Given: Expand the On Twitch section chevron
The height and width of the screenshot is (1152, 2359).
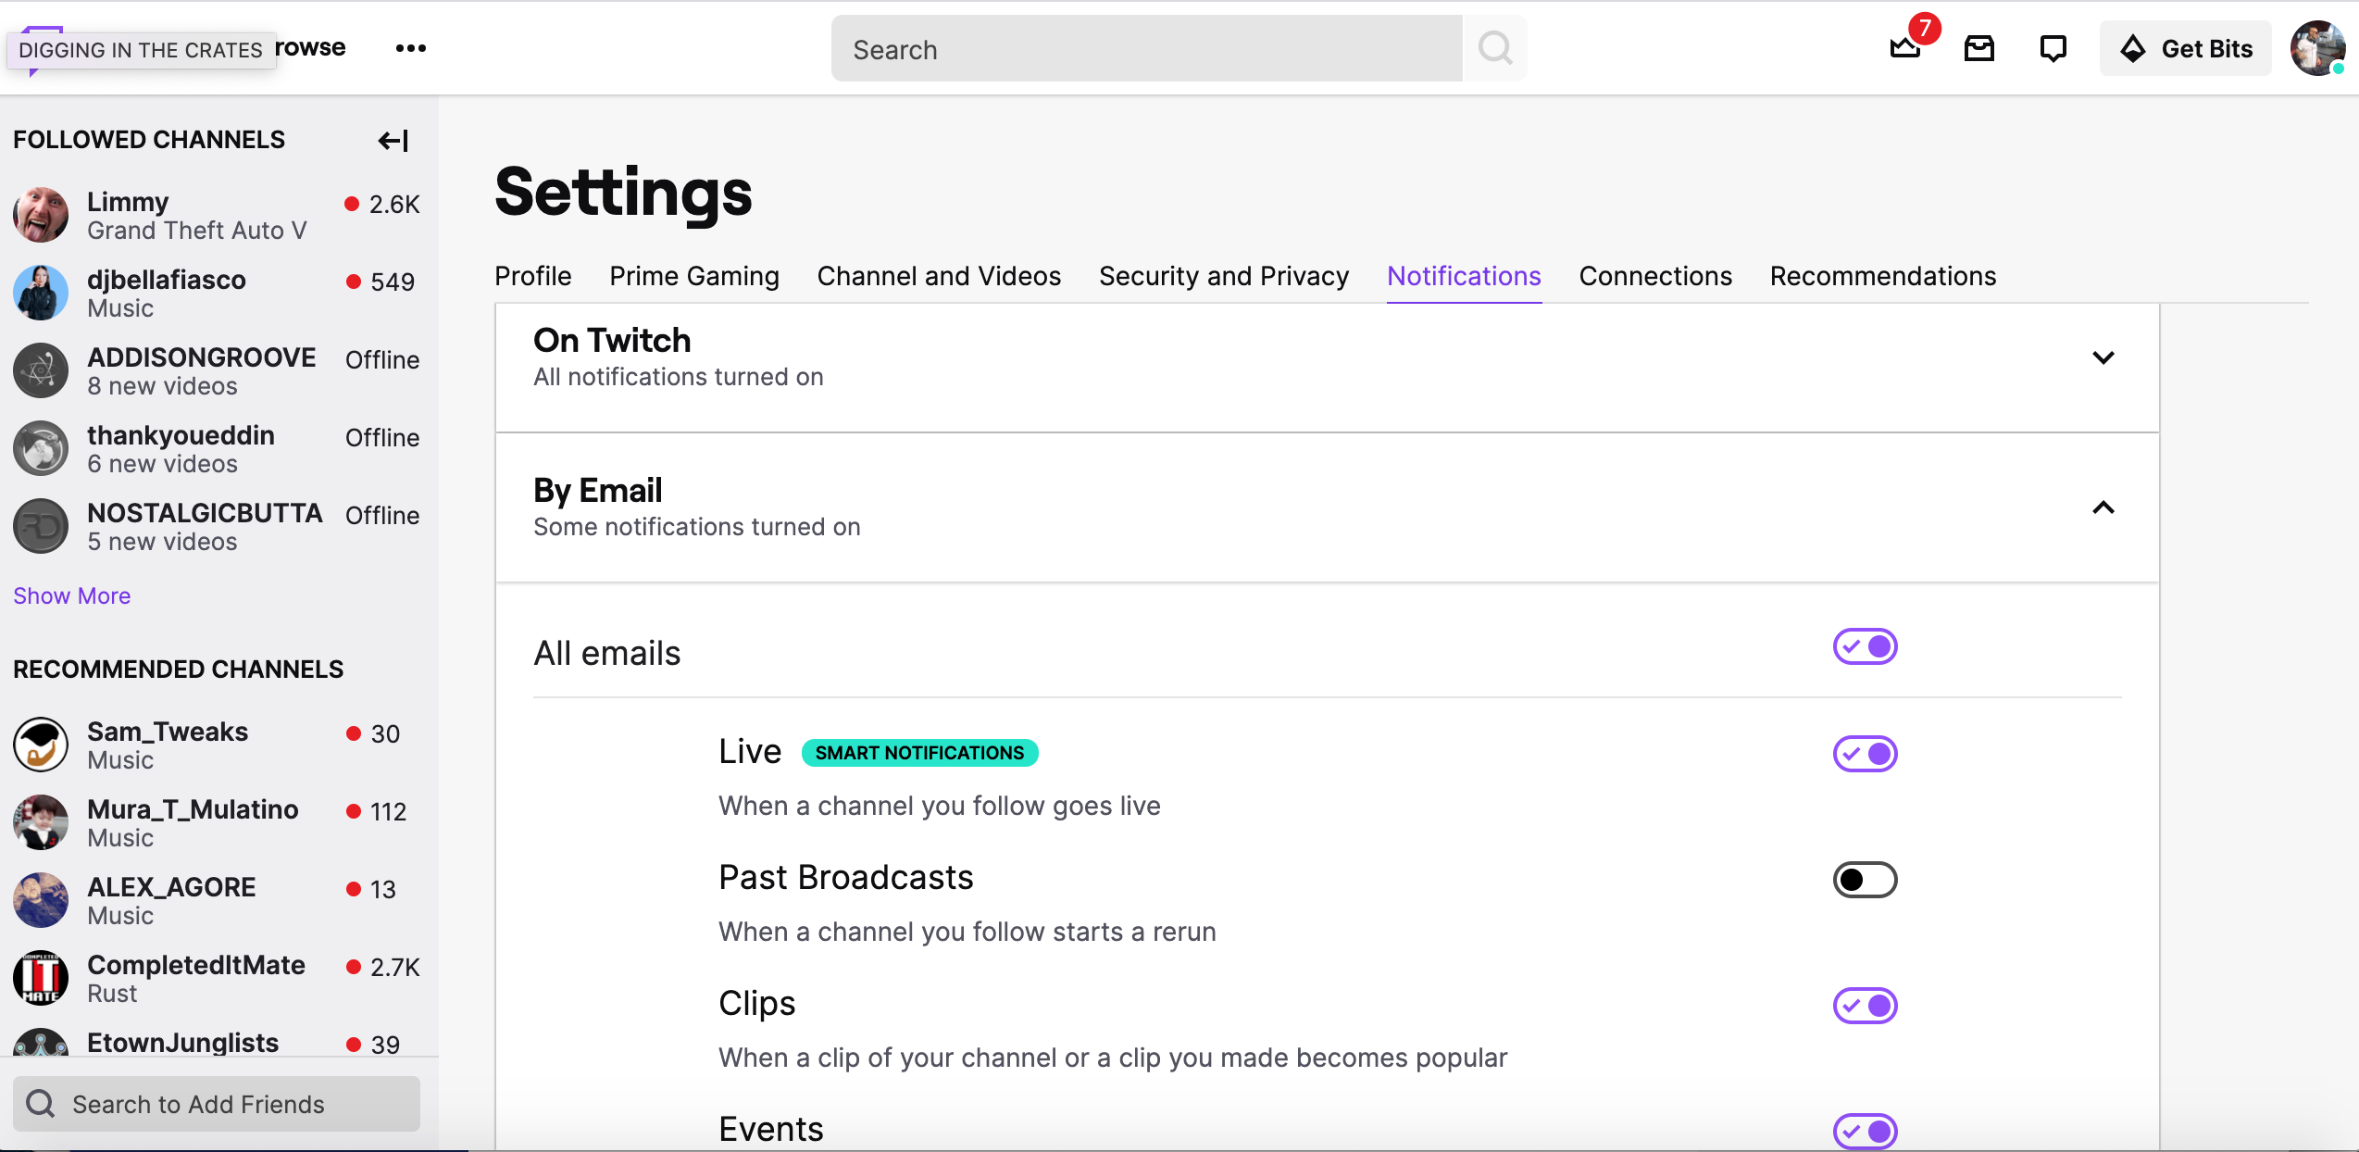Looking at the screenshot, I should click(x=2103, y=357).
